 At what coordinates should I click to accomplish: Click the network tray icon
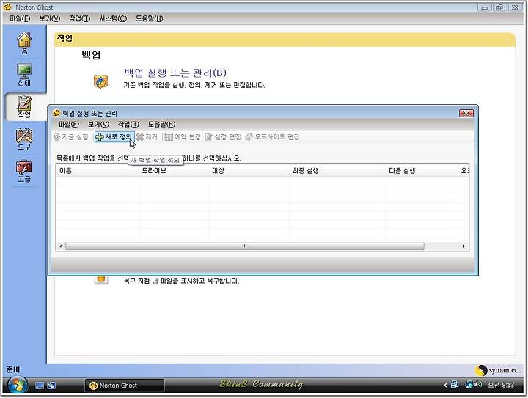(469, 385)
